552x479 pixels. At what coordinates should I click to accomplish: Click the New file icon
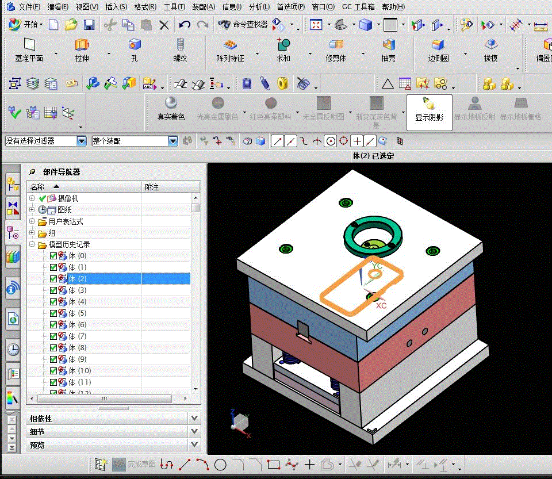click(53, 25)
